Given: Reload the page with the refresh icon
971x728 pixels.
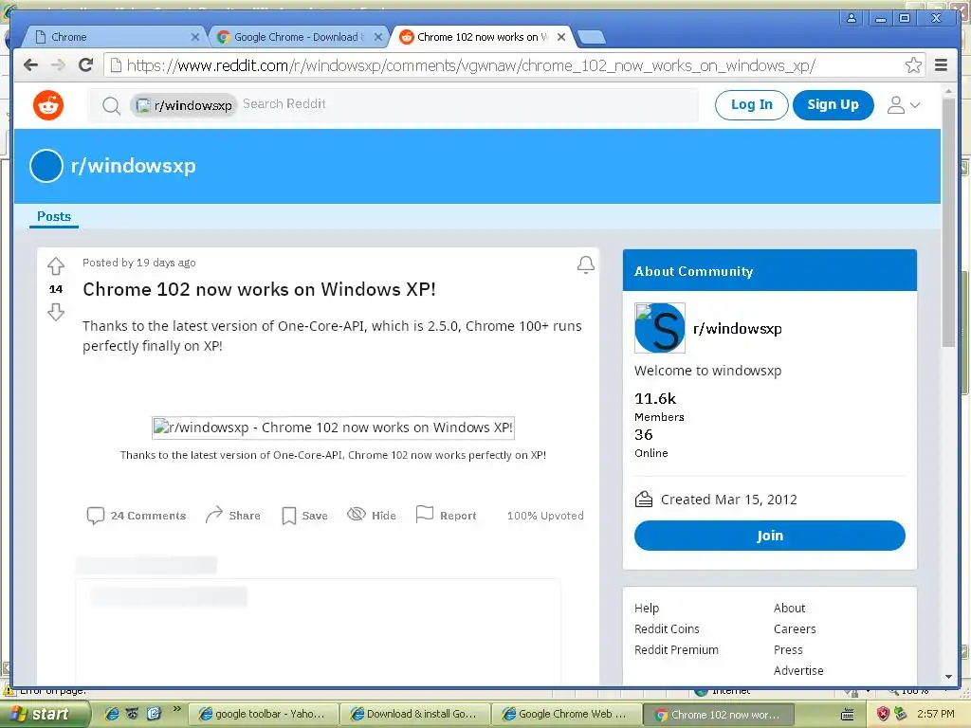Looking at the screenshot, I should 86,65.
